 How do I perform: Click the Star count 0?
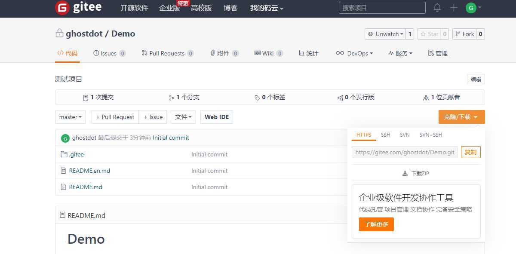pos(445,34)
